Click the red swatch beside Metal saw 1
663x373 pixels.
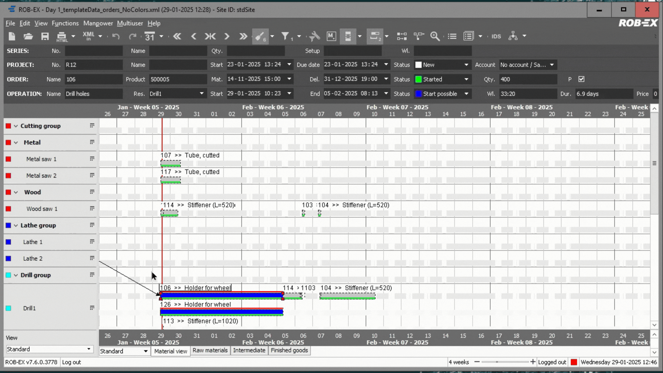(x=8, y=159)
